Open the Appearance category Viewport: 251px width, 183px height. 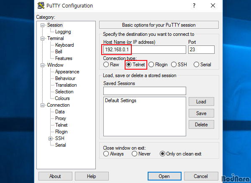pyautogui.click(x=67, y=72)
